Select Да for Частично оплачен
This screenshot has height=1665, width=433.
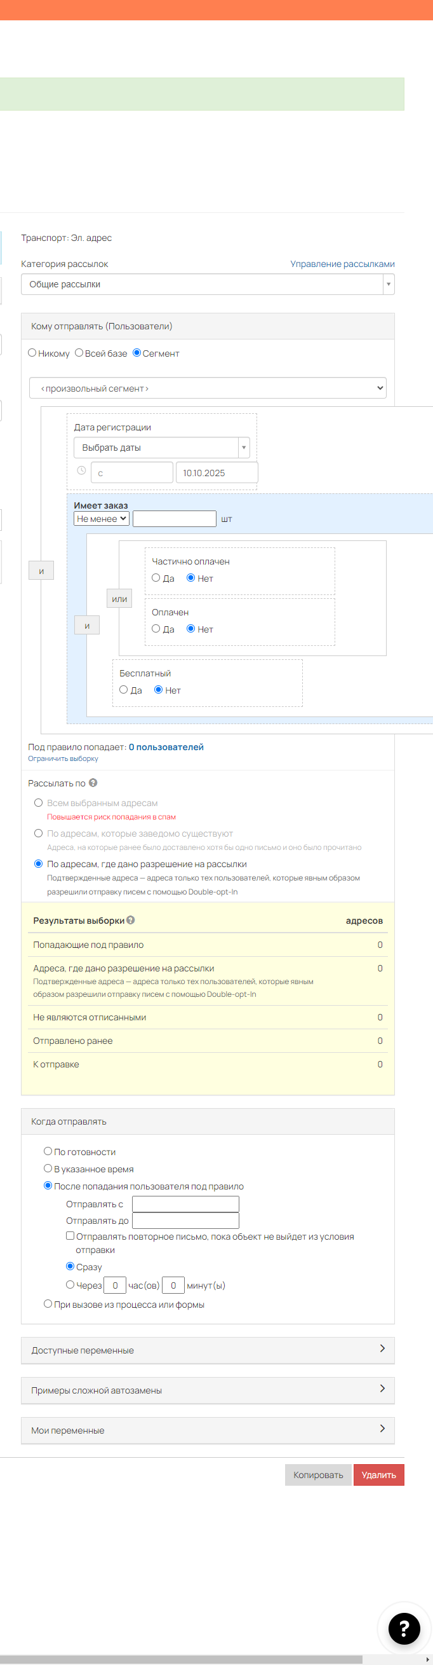click(x=156, y=578)
